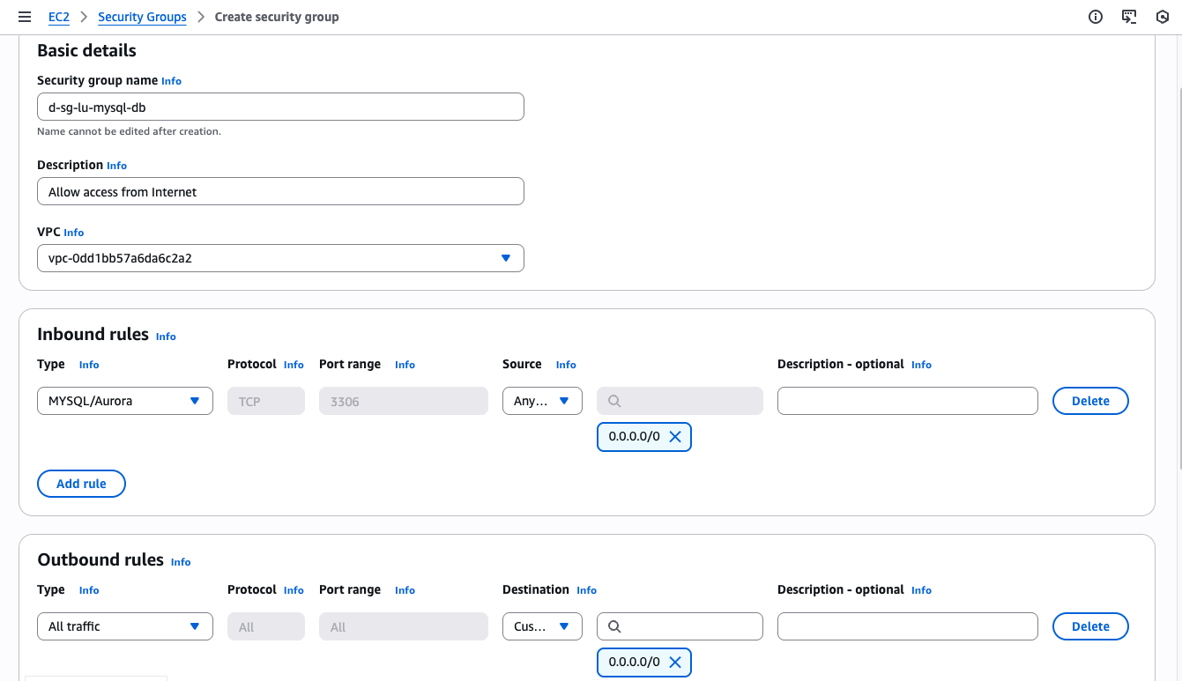The width and height of the screenshot is (1182, 681).
Task: Open the MYSQL/Aurora type dropdown
Action: pos(125,401)
